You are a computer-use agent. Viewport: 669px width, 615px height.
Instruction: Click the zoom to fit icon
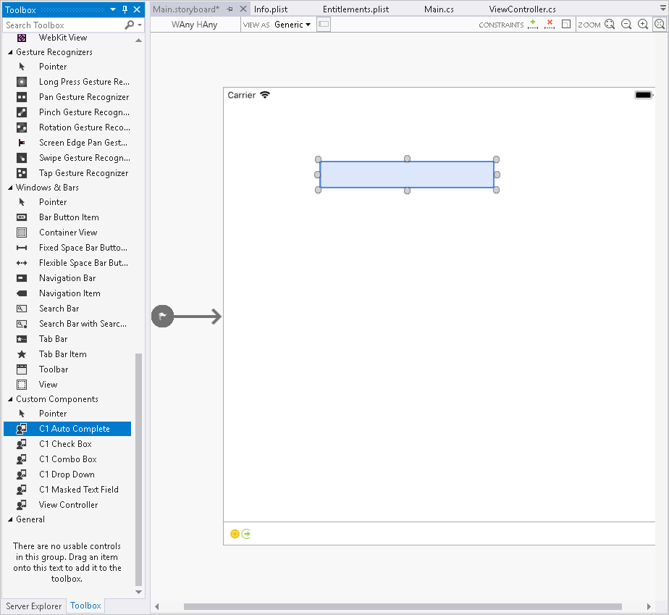coord(610,25)
